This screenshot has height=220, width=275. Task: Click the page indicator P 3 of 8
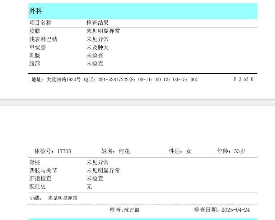pyautogui.click(x=243, y=79)
